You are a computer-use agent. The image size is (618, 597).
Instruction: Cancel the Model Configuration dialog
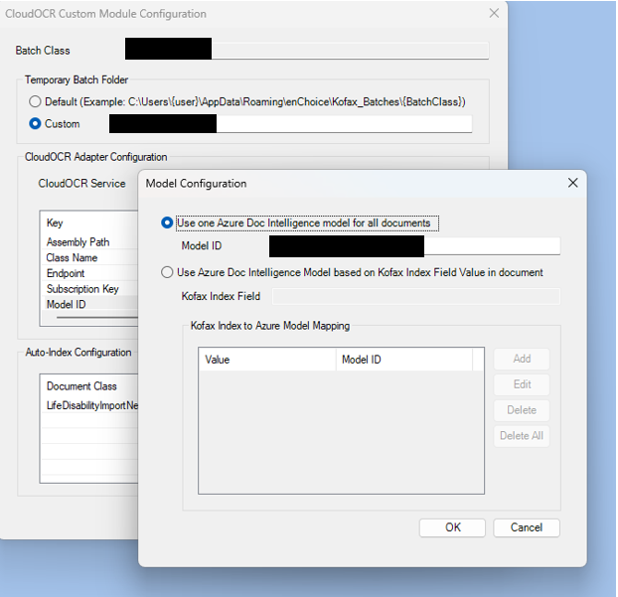tap(526, 527)
